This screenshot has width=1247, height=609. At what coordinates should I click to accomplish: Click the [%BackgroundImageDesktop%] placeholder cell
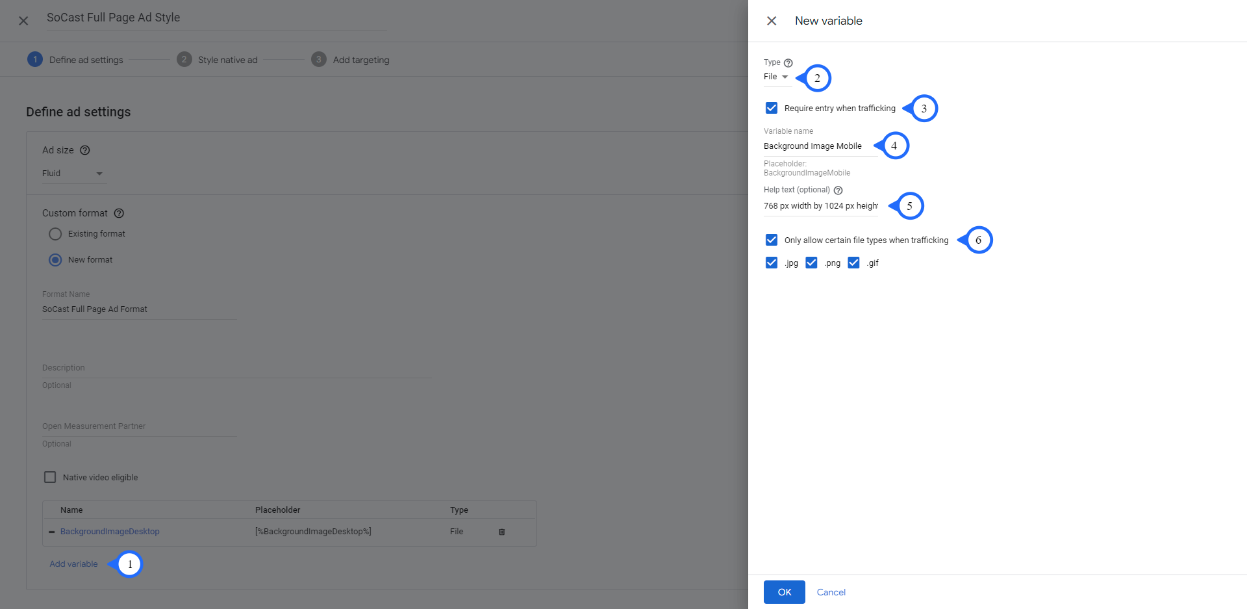click(313, 532)
